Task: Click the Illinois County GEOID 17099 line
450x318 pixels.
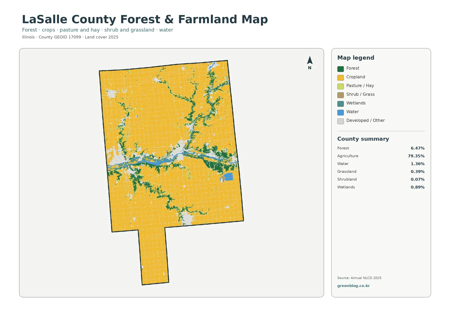Action: point(70,37)
